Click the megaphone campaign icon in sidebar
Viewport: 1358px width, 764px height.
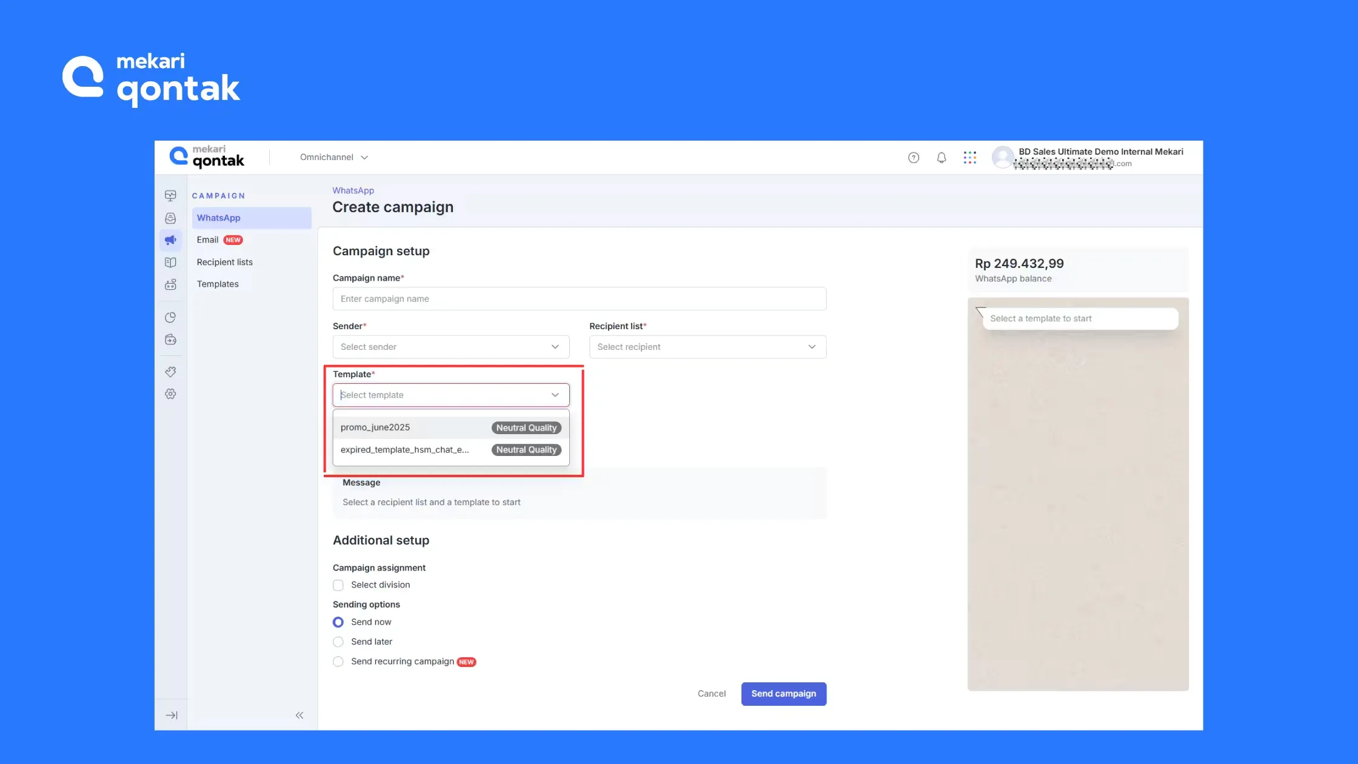(x=170, y=240)
